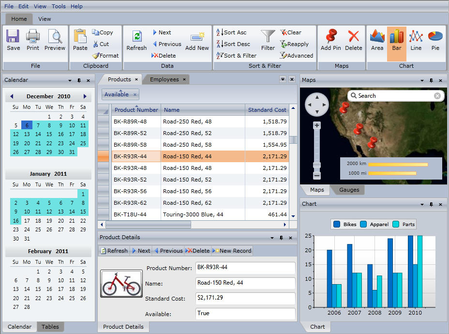Screen dimensions: 449x334
Task: Click the map zoom out minus button
Action: [317, 175]
